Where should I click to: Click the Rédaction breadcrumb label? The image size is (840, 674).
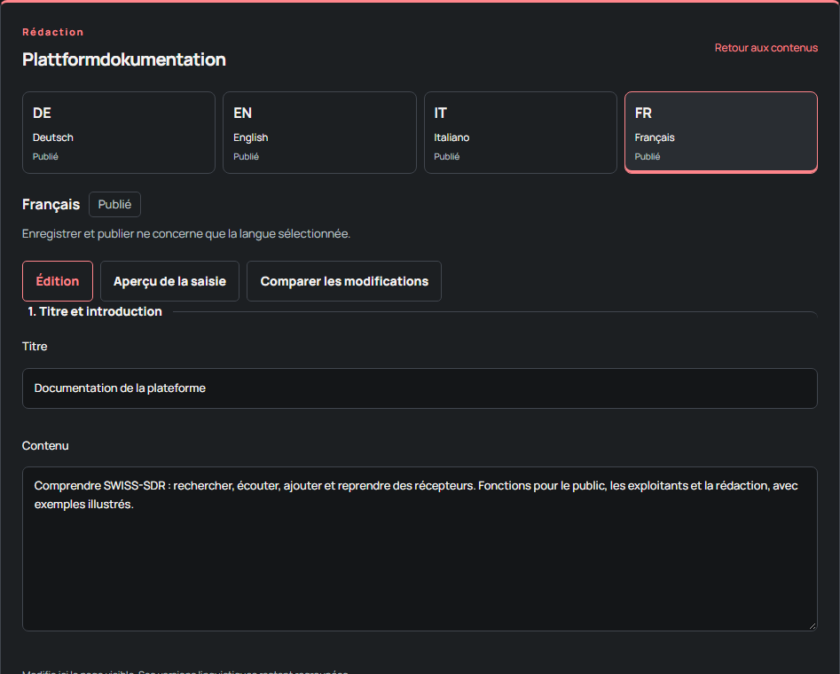53,32
